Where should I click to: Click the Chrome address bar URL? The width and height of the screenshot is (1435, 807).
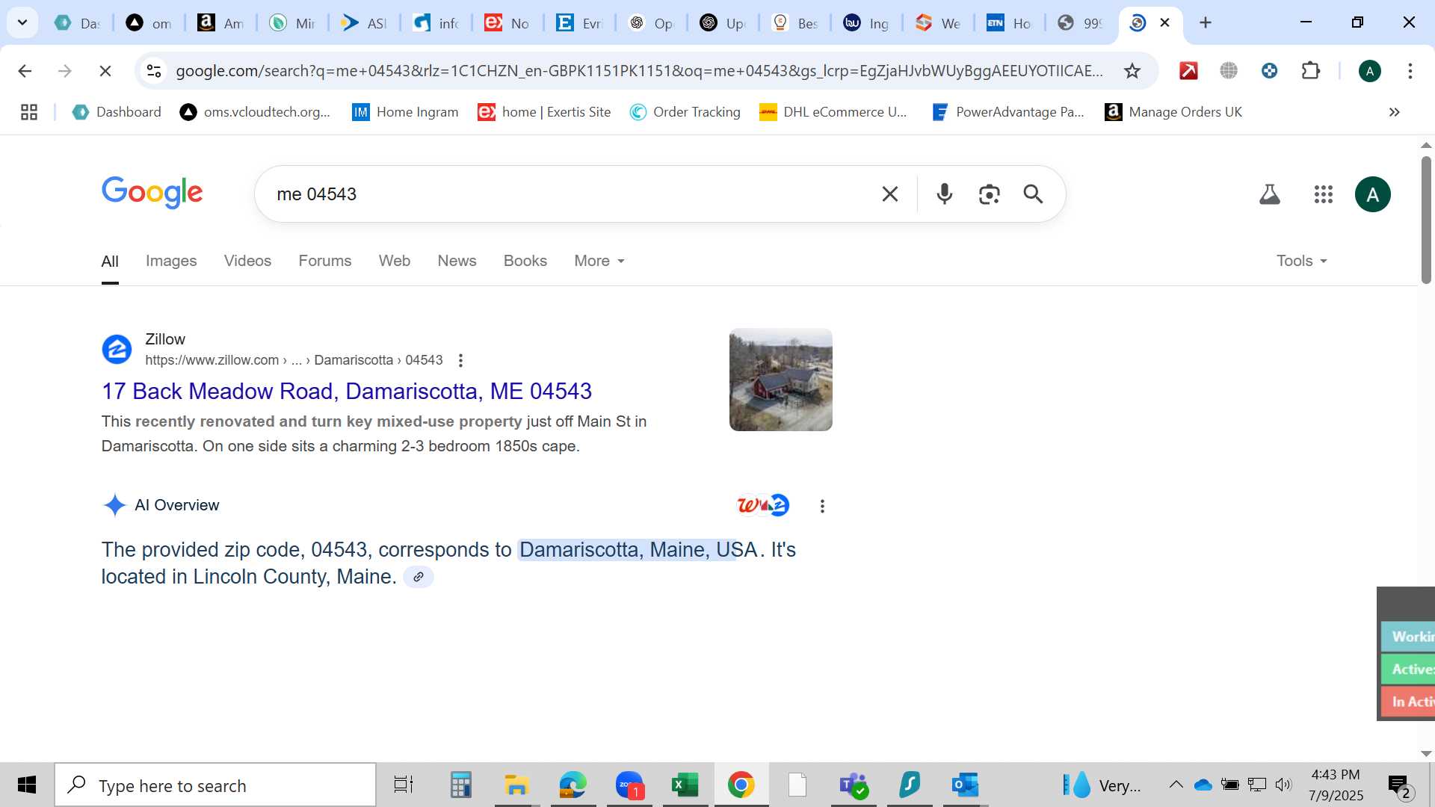639,71
